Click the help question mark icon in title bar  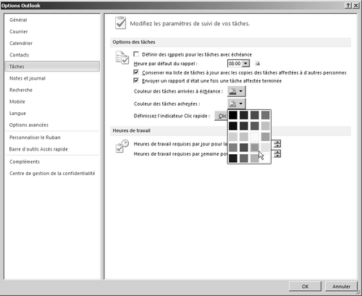(348, 5)
